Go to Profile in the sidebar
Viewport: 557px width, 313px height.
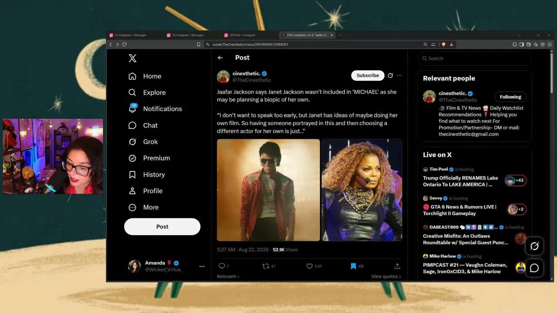click(145, 191)
